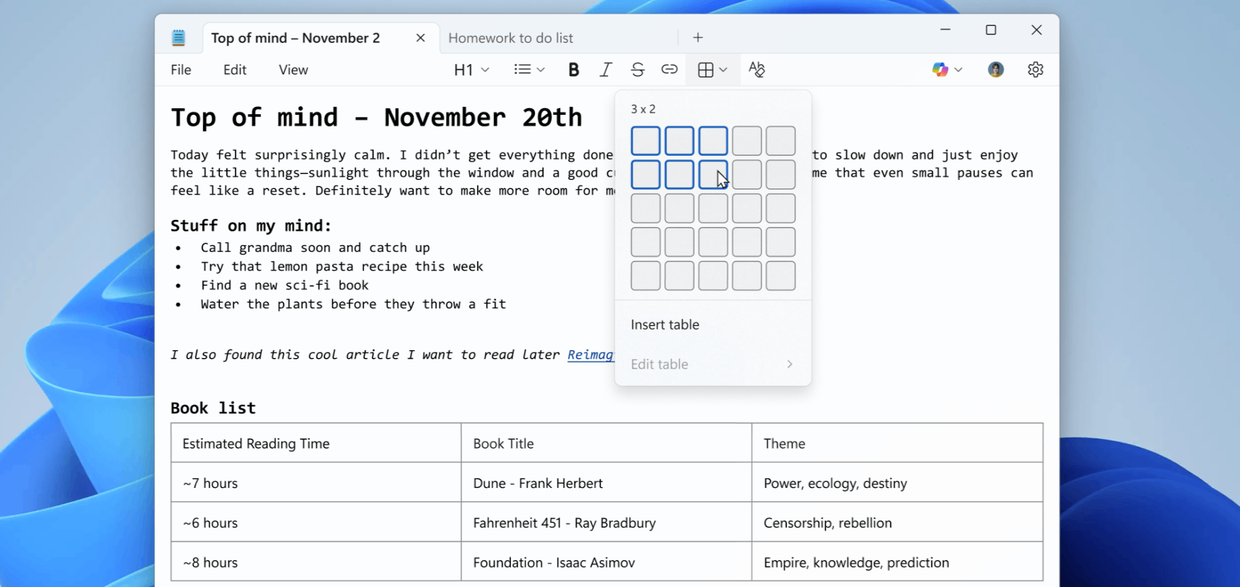Click the bullet Try that lemon pasta recipe
This screenshot has height=587, width=1240.
pos(342,267)
